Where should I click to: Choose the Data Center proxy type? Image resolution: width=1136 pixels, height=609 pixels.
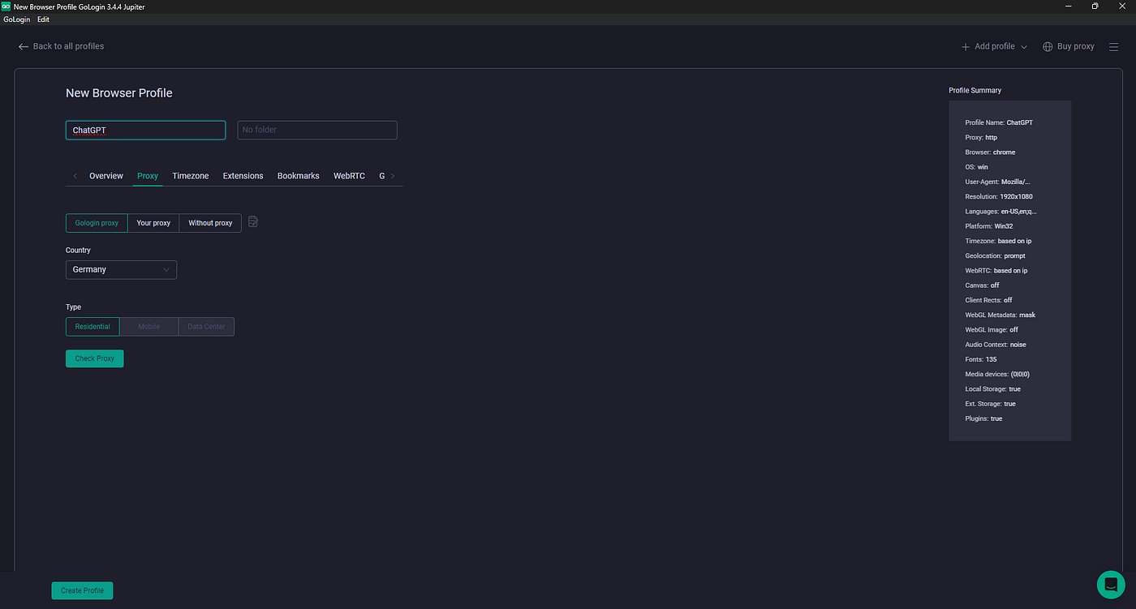pos(206,327)
